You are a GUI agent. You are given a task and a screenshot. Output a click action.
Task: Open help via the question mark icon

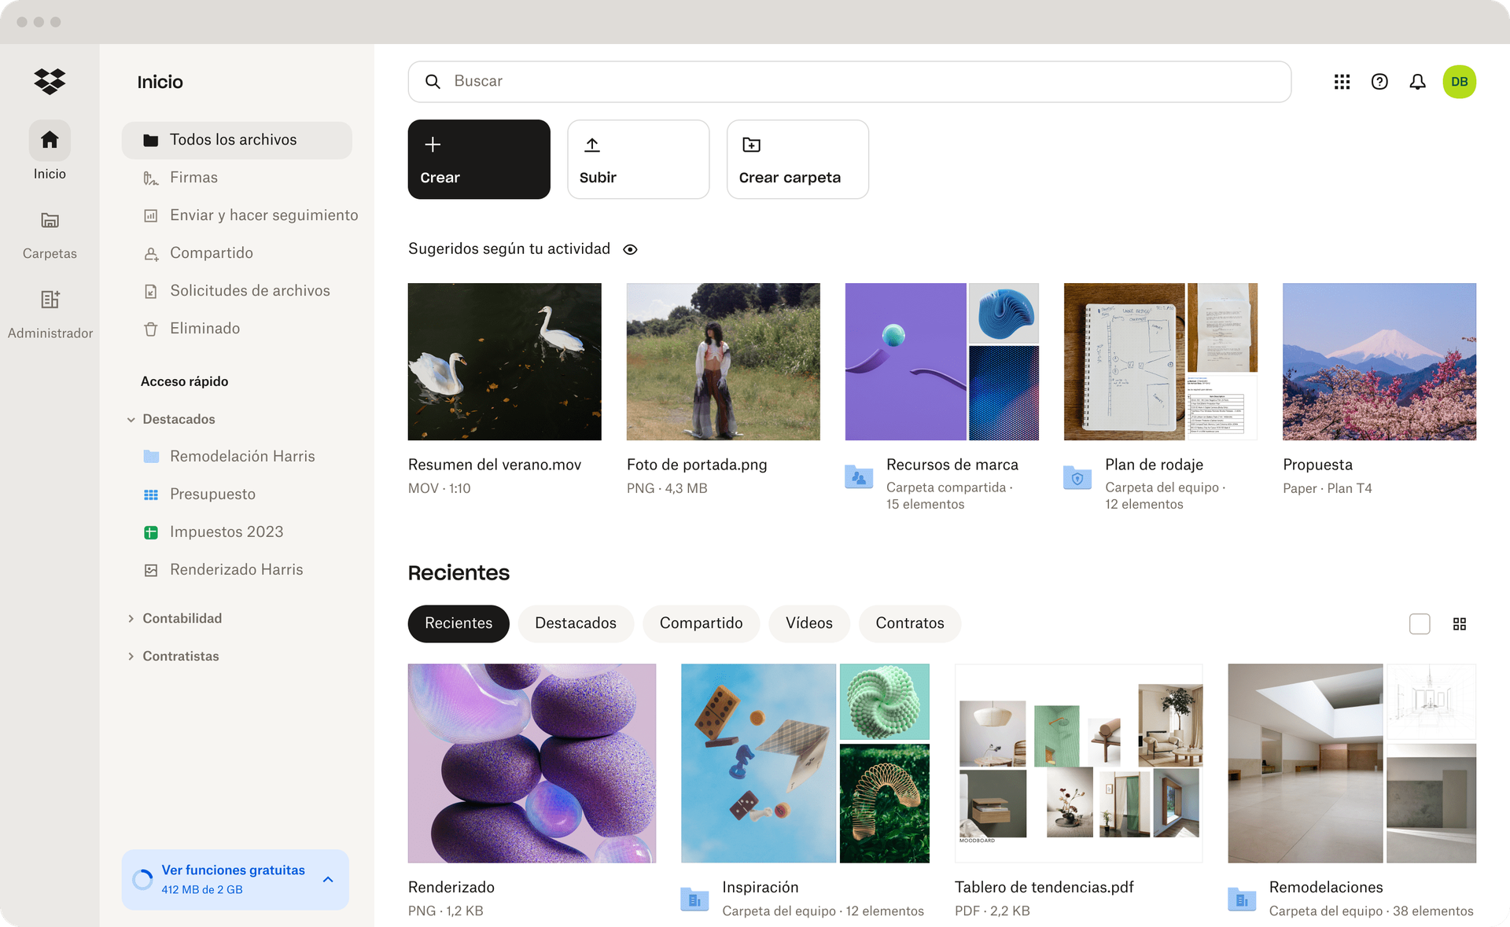click(x=1379, y=81)
